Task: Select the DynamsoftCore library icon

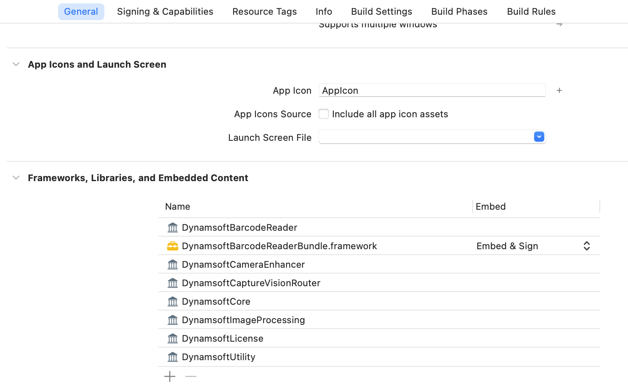Action: [173, 301]
